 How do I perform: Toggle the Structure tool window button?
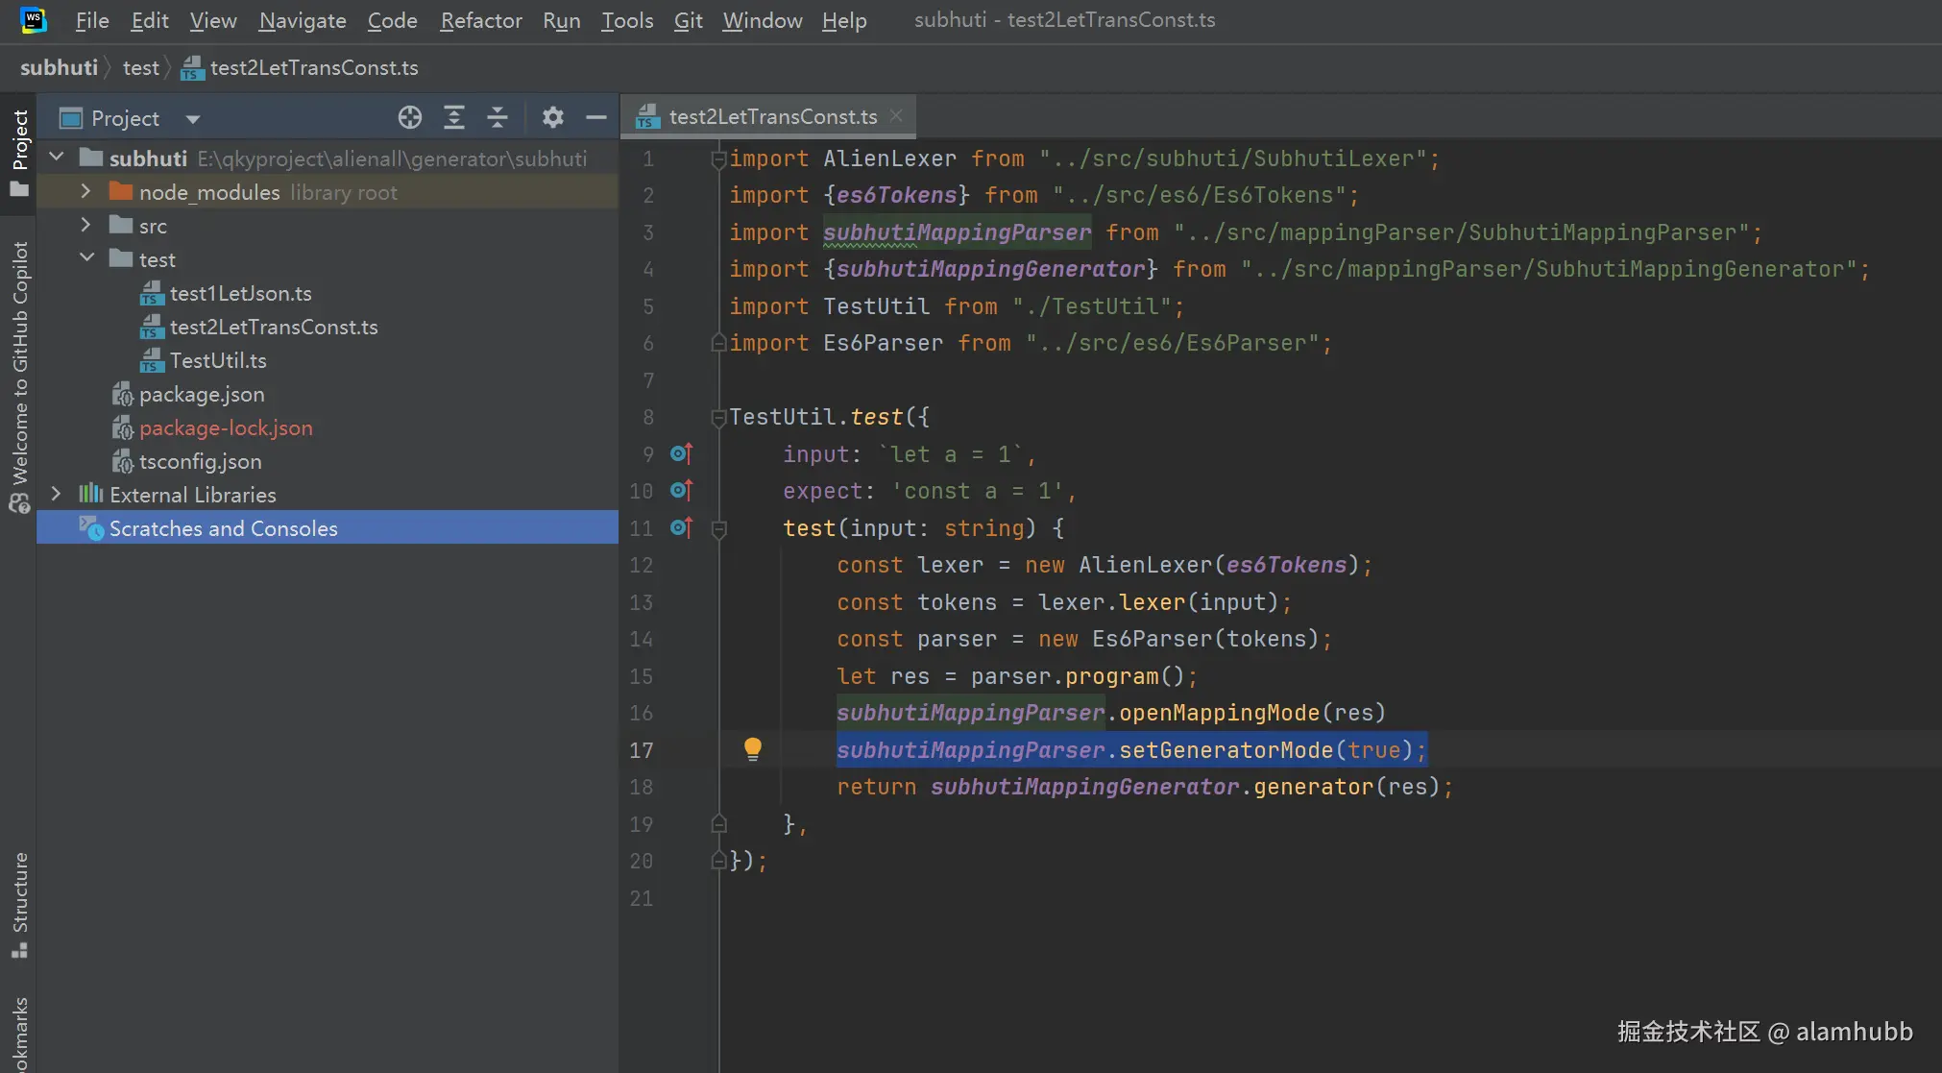pyautogui.click(x=19, y=903)
